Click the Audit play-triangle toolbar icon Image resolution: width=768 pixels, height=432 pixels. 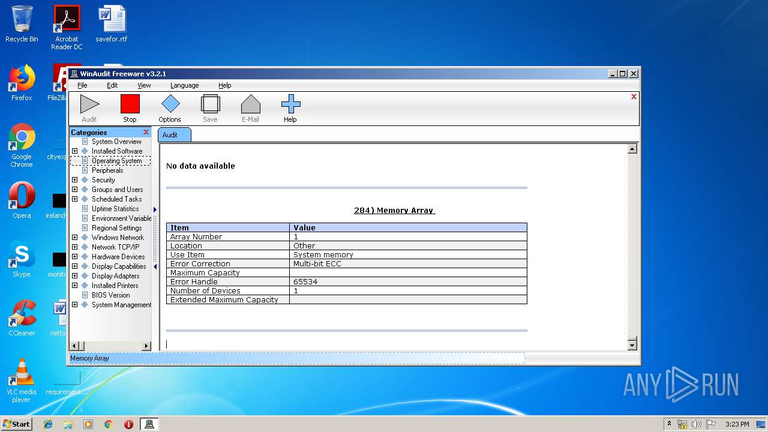coord(89,104)
